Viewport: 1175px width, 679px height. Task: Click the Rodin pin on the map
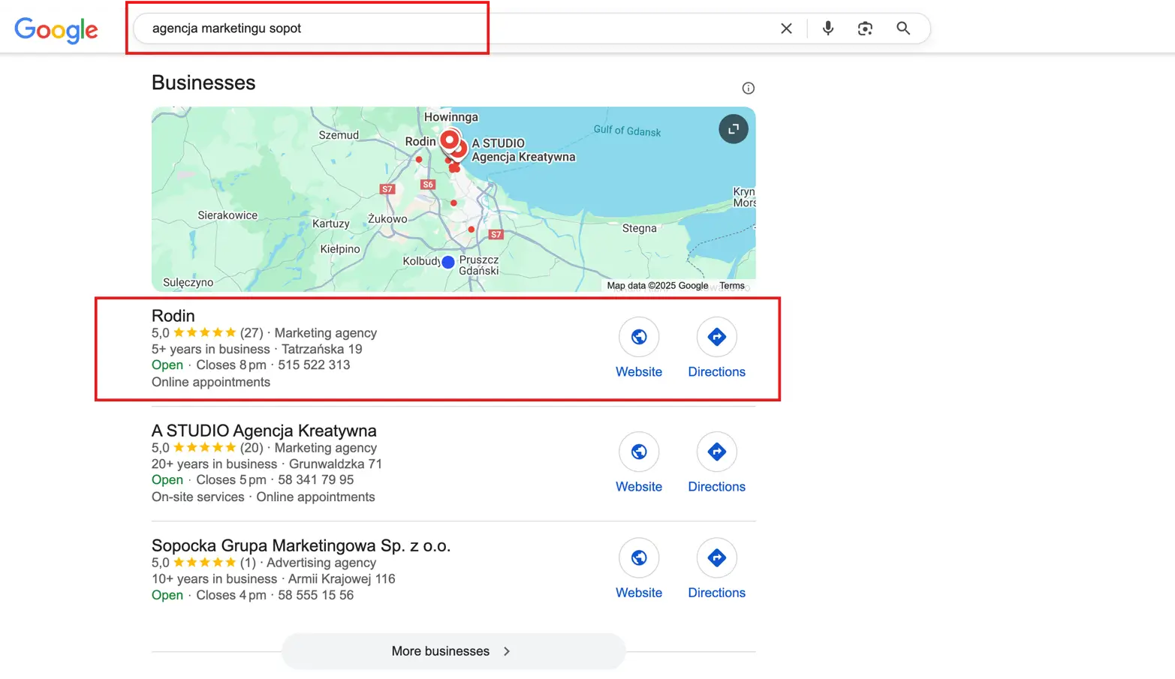(449, 140)
